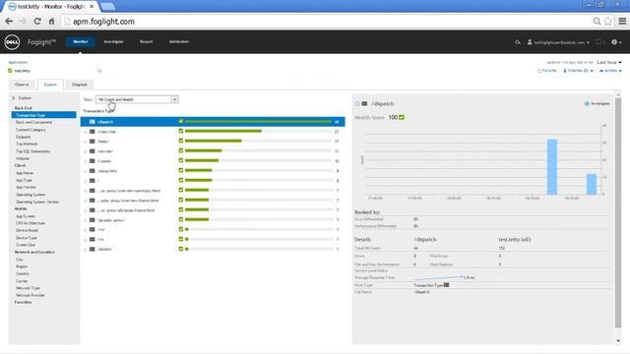Bookmark the page with the star icon
Viewport: 630px width, 354px height.
(x=608, y=22)
